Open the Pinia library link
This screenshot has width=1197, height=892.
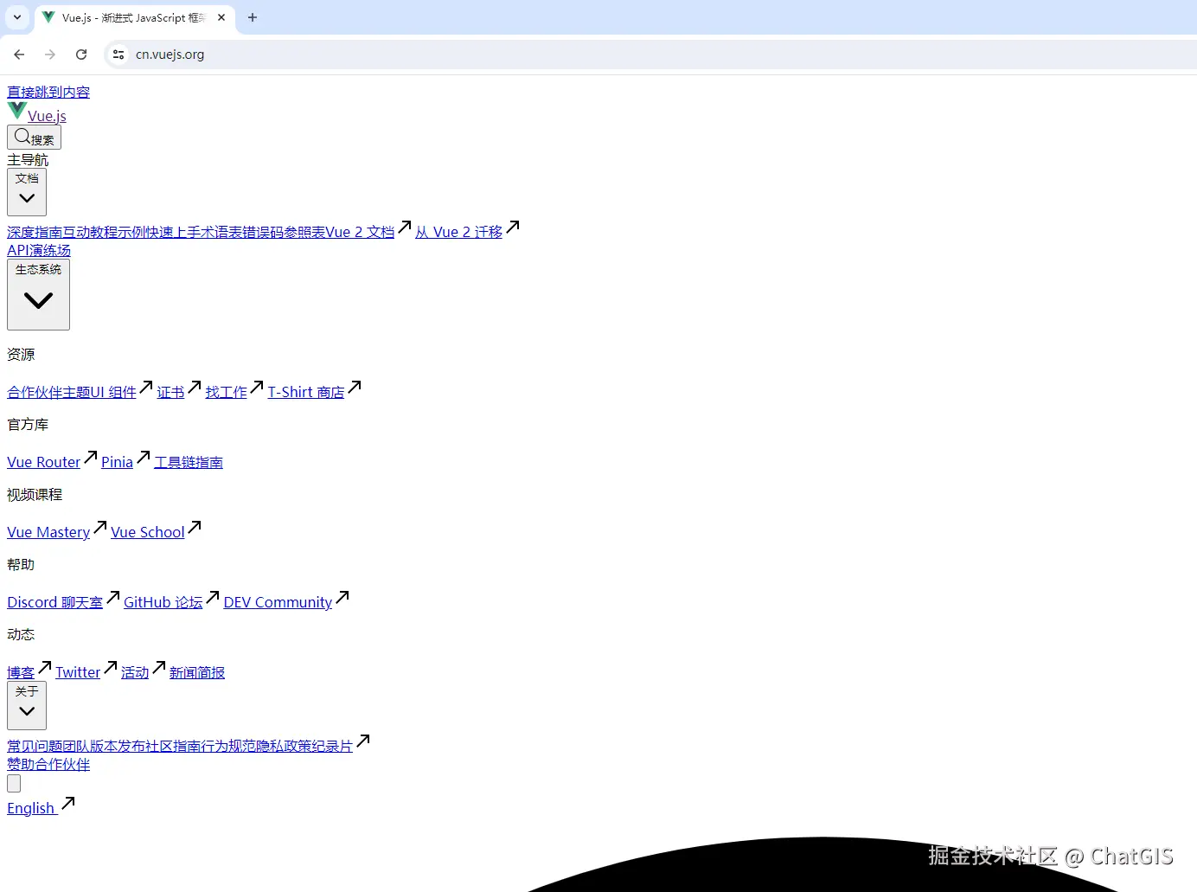117,463
